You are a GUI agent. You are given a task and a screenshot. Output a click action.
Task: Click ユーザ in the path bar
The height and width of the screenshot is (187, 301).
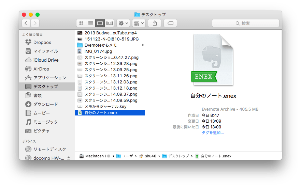pyautogui.click(x=125, y=156)
